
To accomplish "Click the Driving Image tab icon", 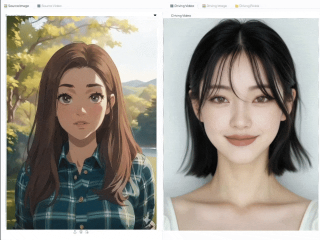I will 204,5.
